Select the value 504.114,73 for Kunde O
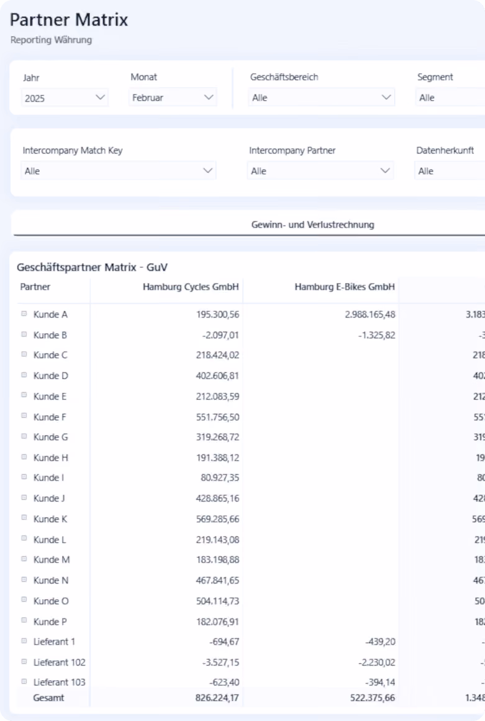The width and height of the screenshot is (485, 721). click(x=218, y=601)
